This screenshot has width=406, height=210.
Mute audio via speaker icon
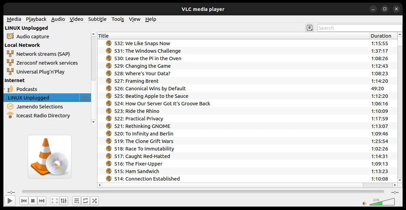pyautogui.click(x=365, y=204)
